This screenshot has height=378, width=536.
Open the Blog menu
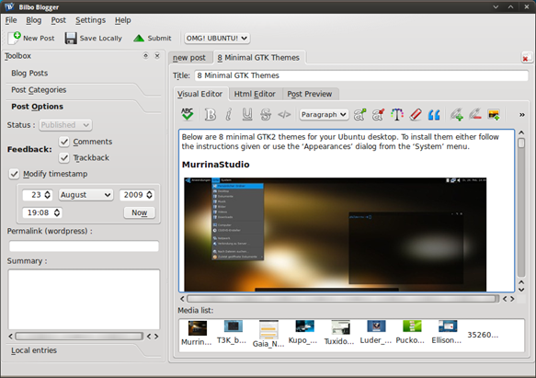tap(33, 20)
